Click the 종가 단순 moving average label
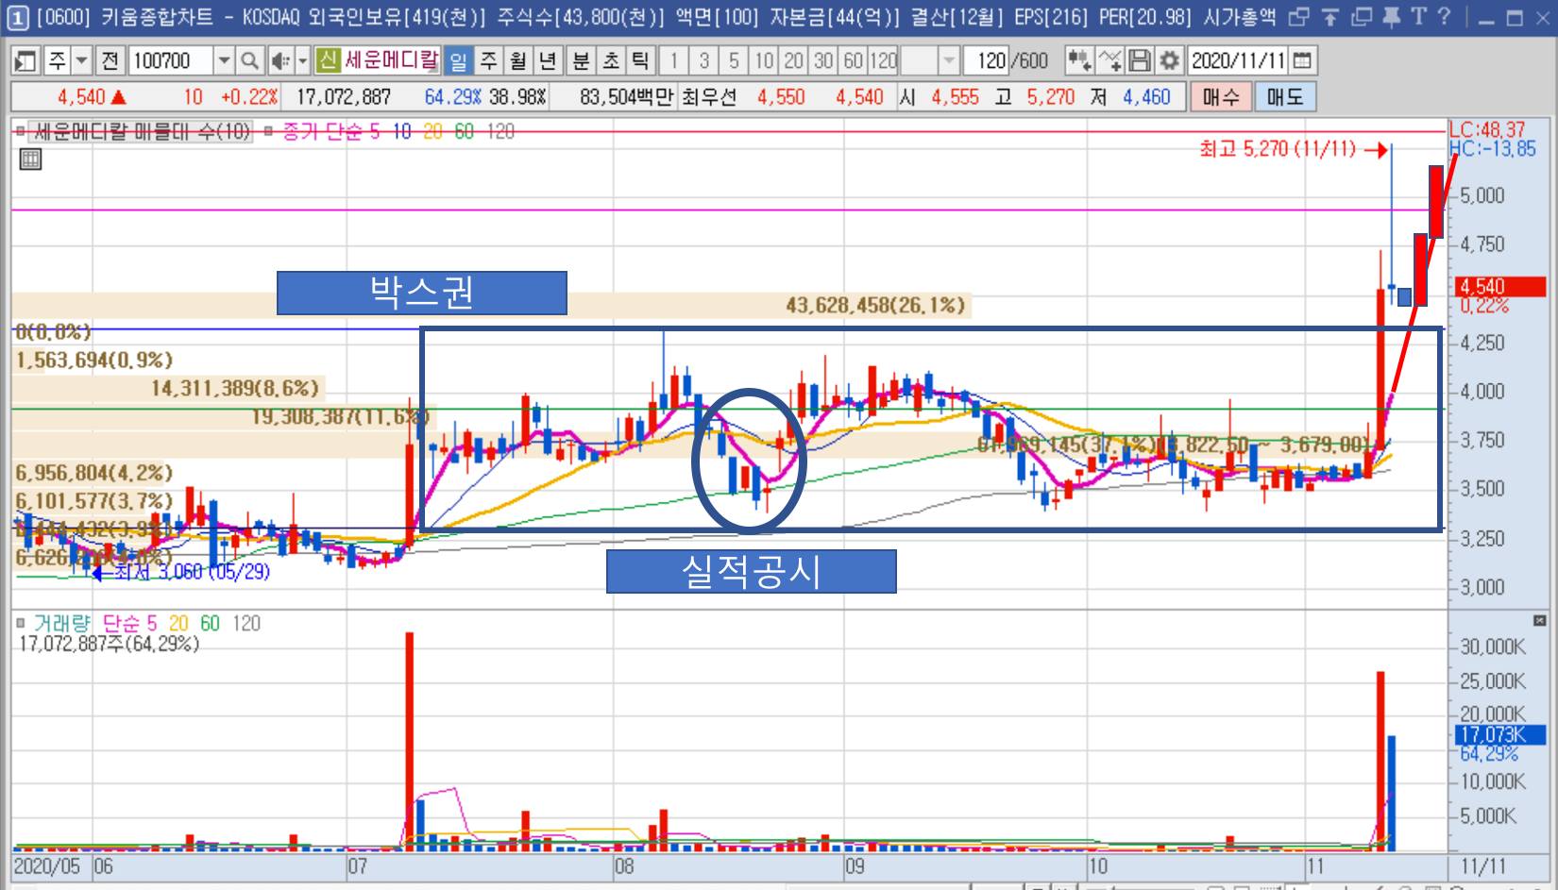This screenshot has height=890, width=1558. (324, 132)
